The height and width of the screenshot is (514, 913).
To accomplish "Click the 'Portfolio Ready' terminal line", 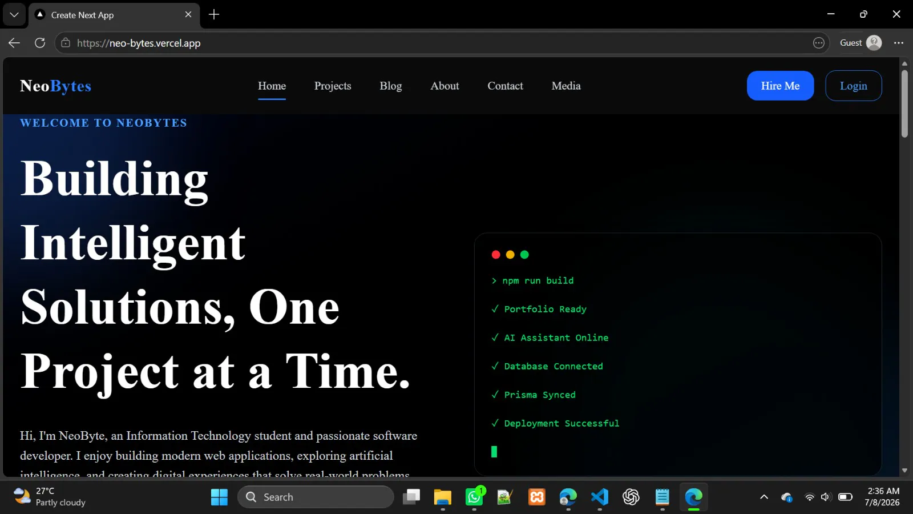I will point(539,309).
